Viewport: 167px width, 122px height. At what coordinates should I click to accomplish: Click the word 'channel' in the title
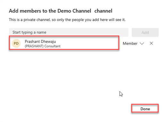[103, 11]
